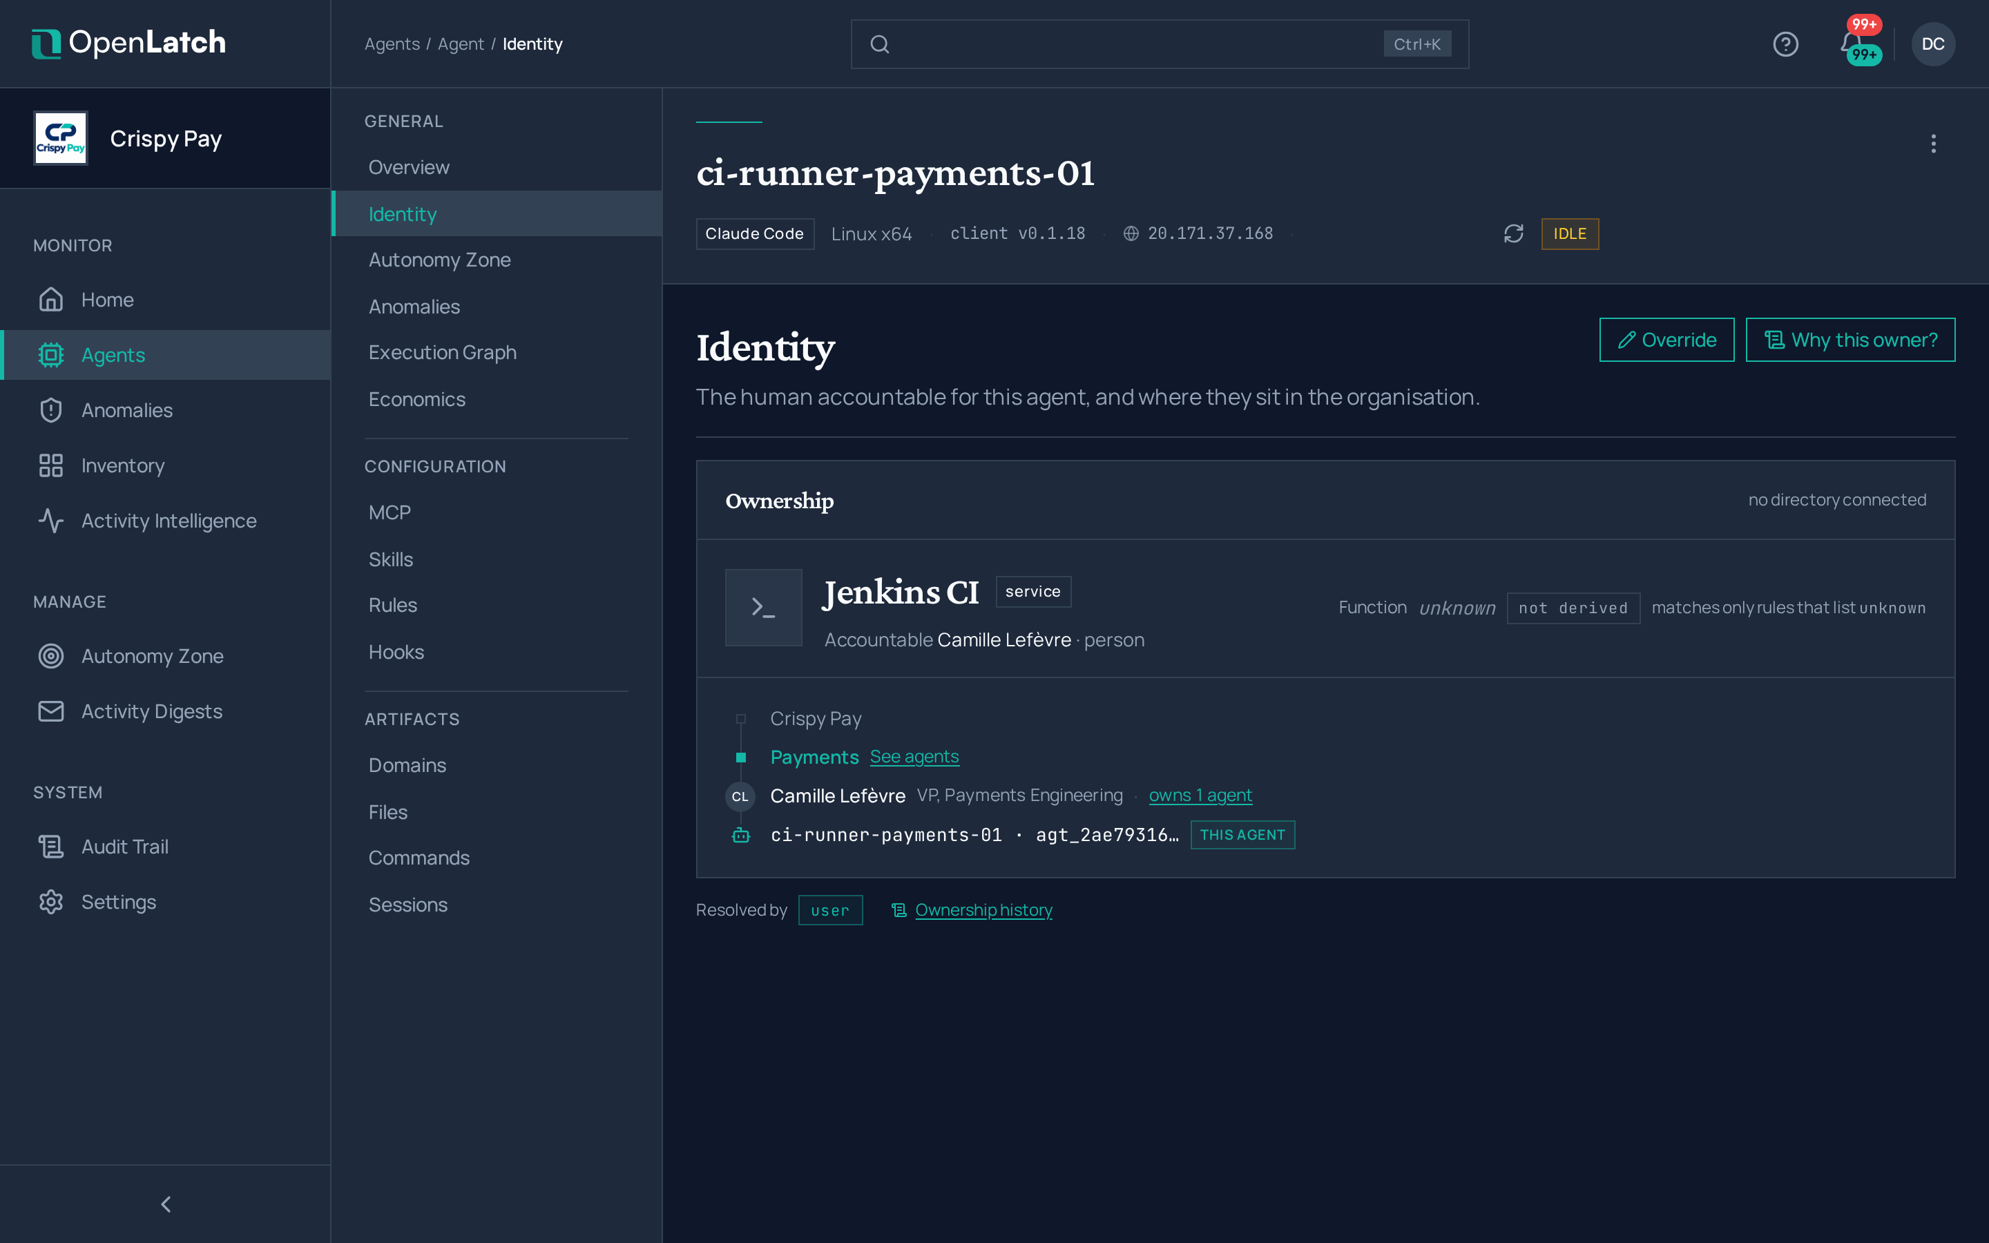This screenshot has height=1243, width=1989.
Task: Open the DC user avatar menu
Action: point(1933,44)
